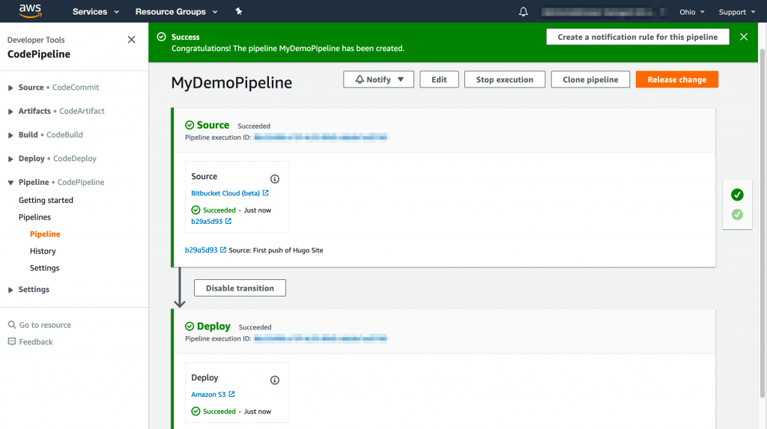
Task: Jump to Deploy stage via light green check
Action: click(737, 214)
